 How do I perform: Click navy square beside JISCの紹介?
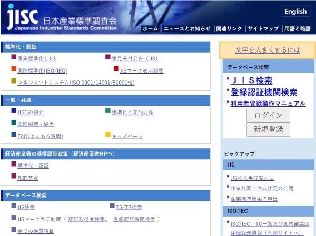click(x=14, y=111)
